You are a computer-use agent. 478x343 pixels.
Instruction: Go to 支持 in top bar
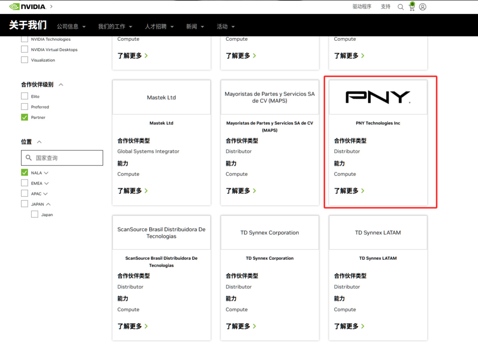(x=386, y=6)
